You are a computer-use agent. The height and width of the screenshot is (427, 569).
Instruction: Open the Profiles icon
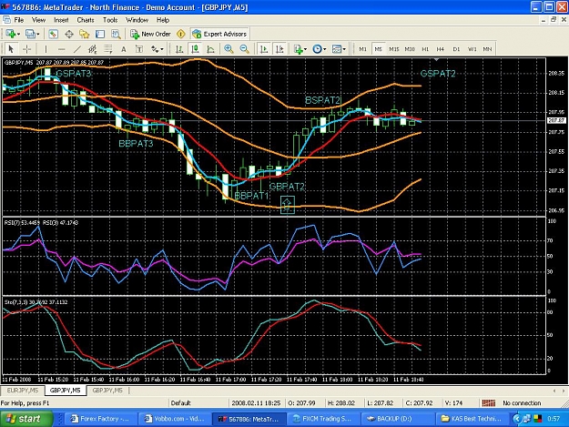(30, 34)
